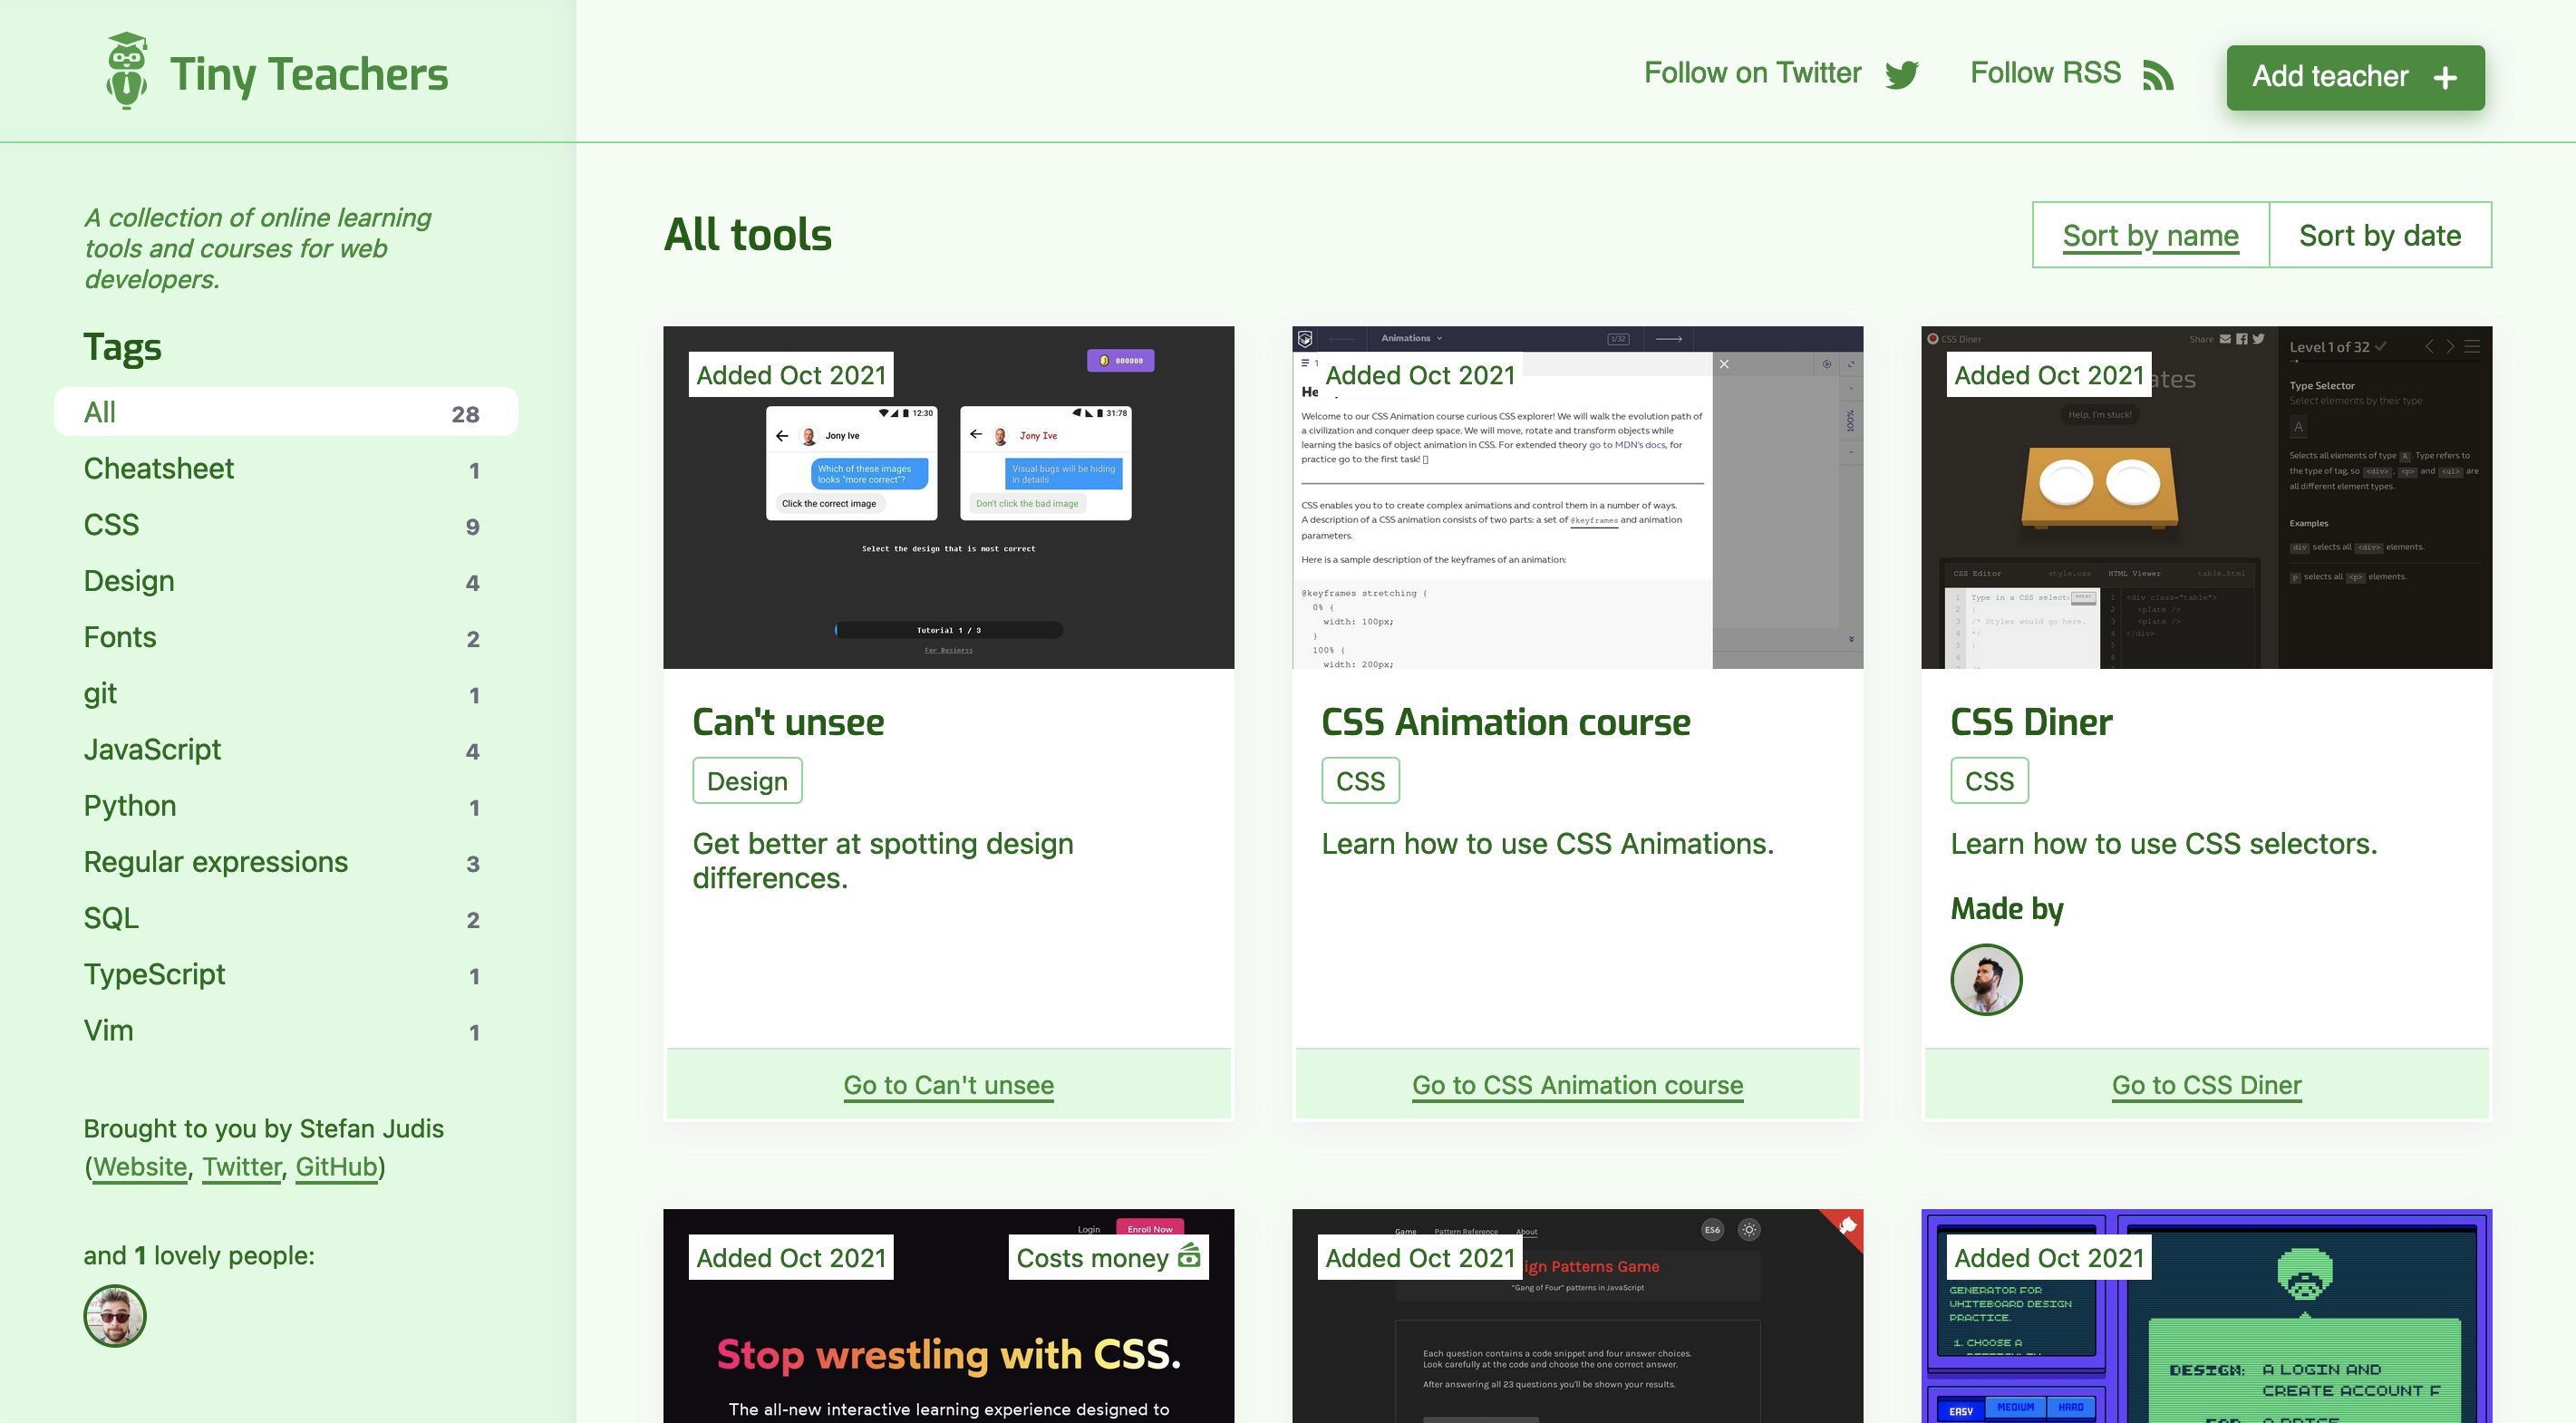The image size is (2576, 1423).
Task: Filter by the Python tag
Action: pos(286,805)
